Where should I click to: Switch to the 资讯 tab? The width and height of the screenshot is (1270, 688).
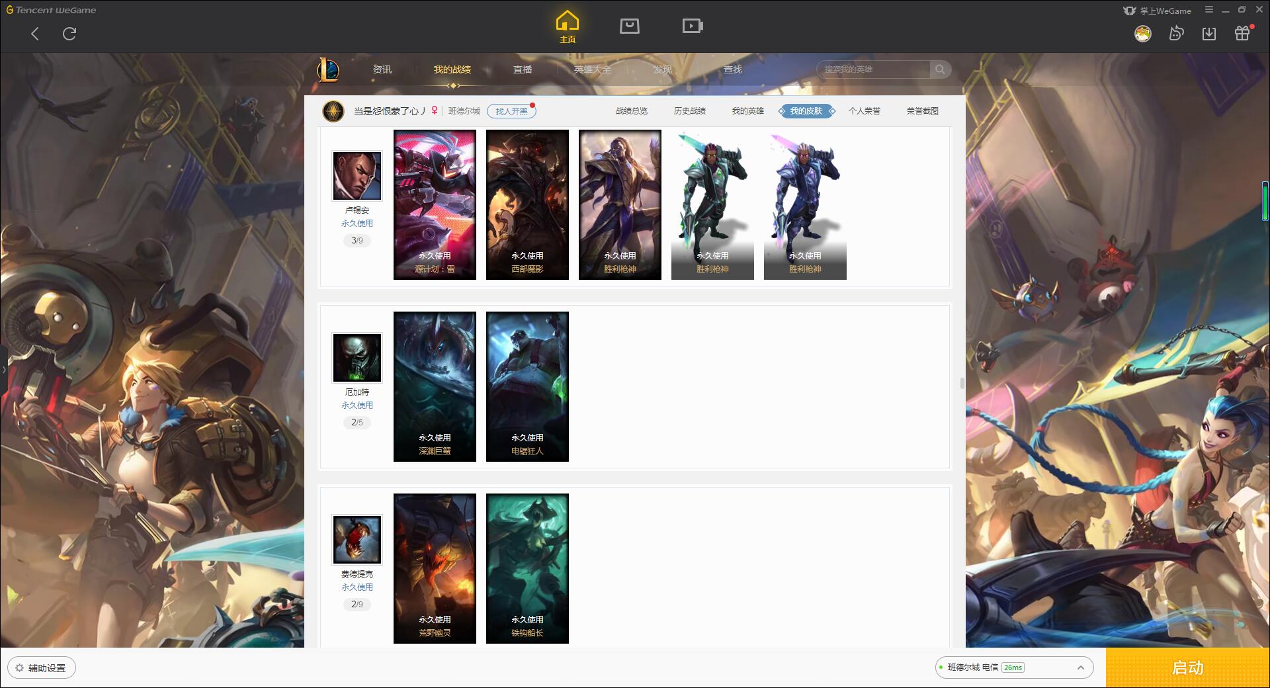pos(382,69)
